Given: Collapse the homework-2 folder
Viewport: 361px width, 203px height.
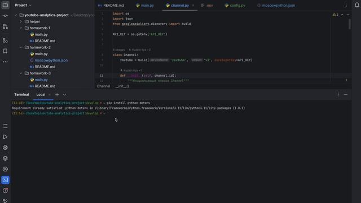Looking at the screenshot, I should pos(21,47).
